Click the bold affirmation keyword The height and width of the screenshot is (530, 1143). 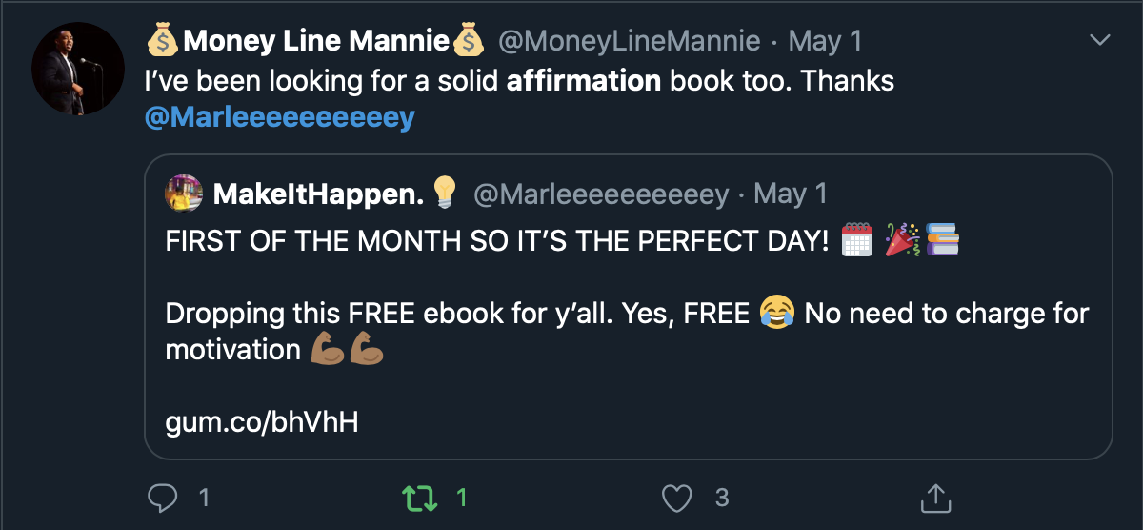[584, 81]
